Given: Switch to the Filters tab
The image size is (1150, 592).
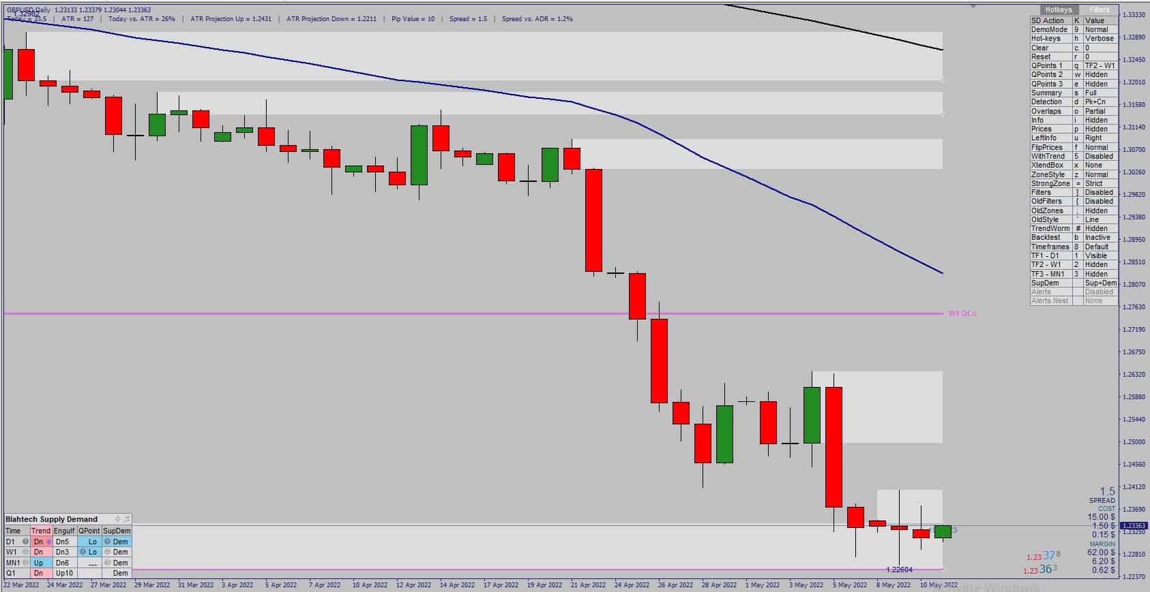Looking at the screenshot, I should 1099,10.
